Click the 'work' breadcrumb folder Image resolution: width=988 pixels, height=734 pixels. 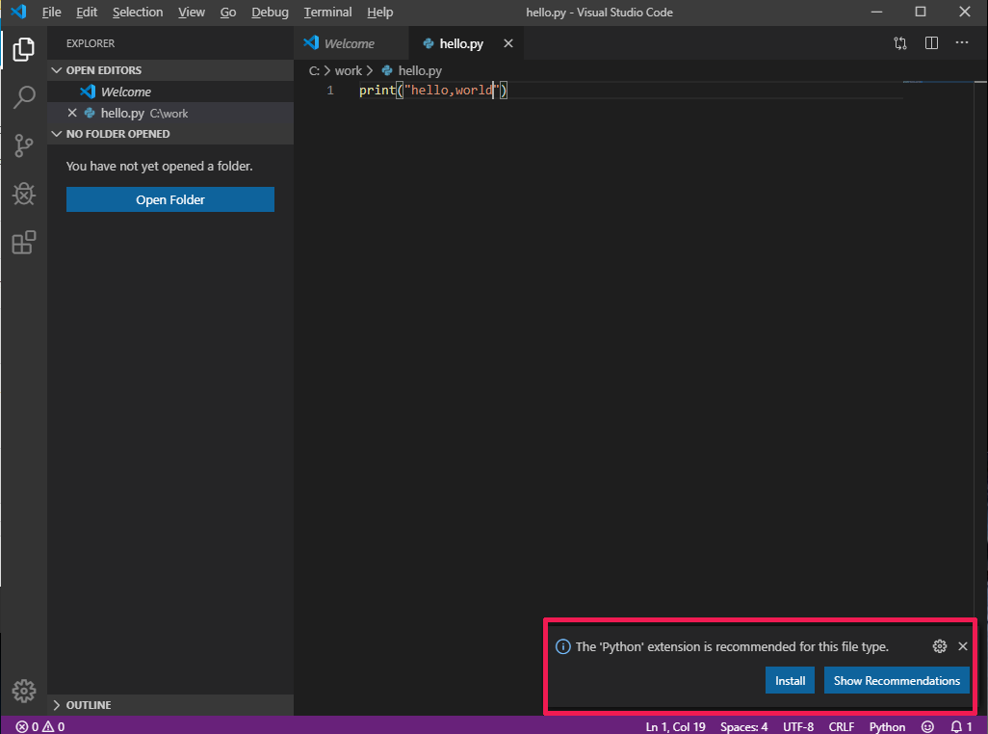click(x=349, y=70)
